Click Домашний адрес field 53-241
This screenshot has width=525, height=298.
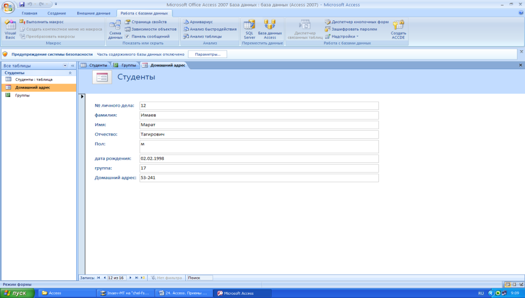tap(259, 177)
